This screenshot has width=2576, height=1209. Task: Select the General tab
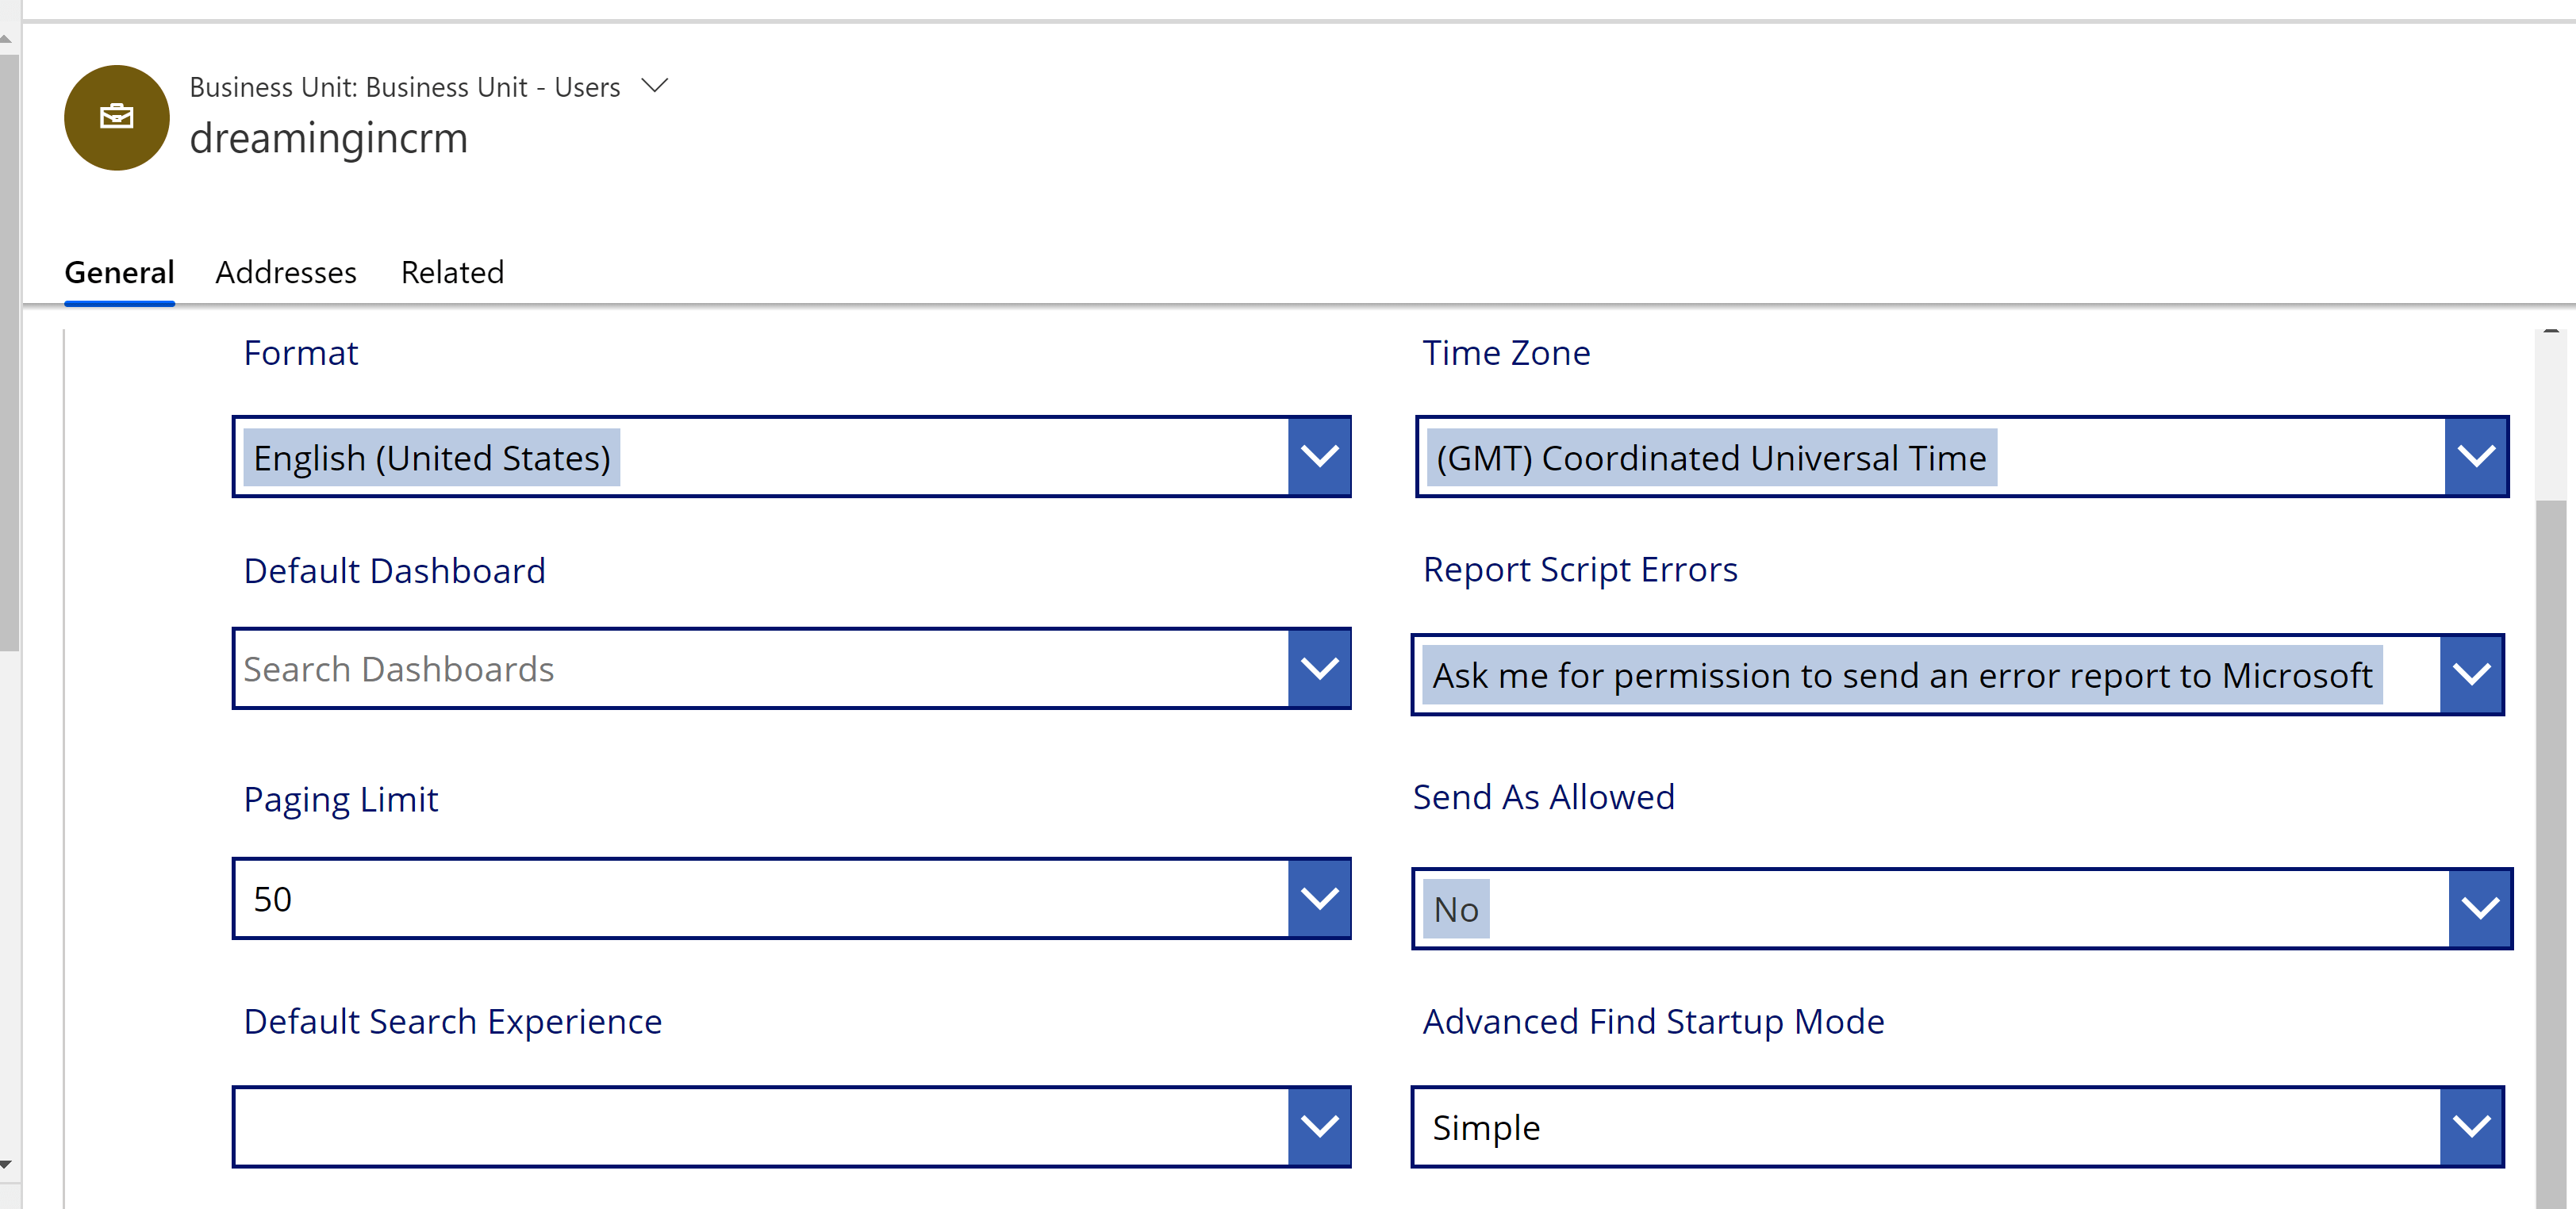118,272
